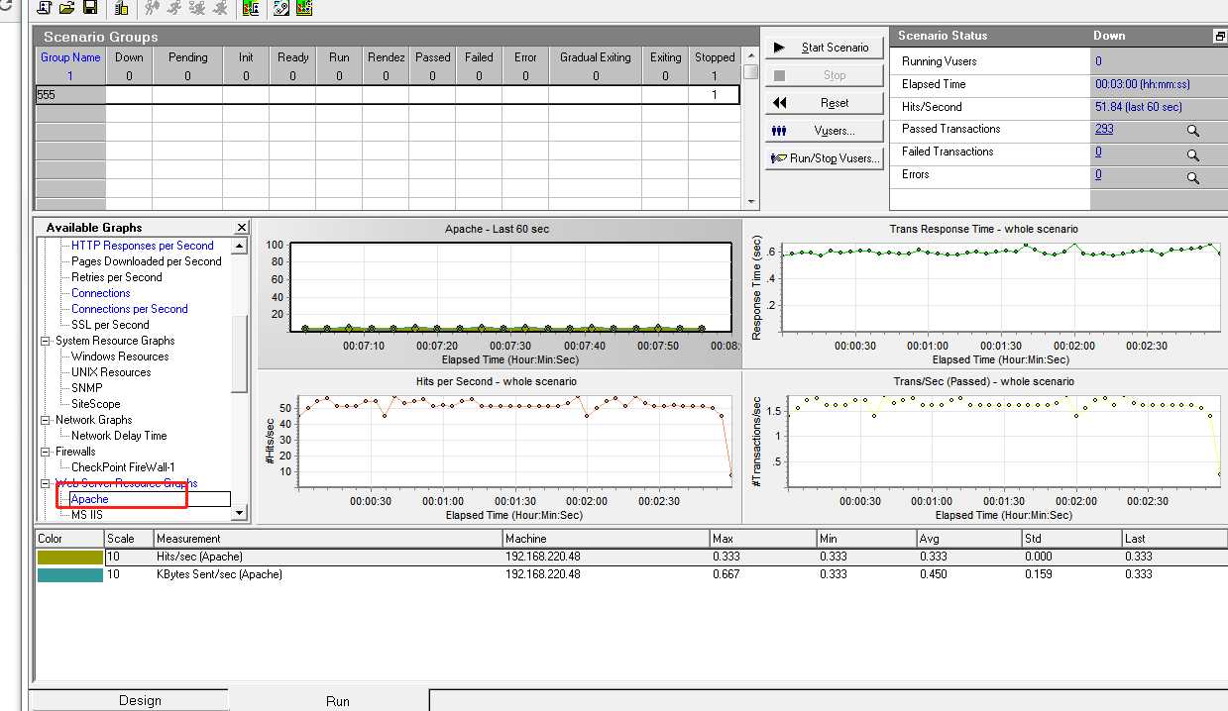
Task: Click magnifier icon beside Passed Transactions
Action: point(1193,131)
